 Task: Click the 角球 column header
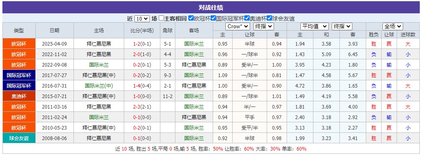[168, 30]
